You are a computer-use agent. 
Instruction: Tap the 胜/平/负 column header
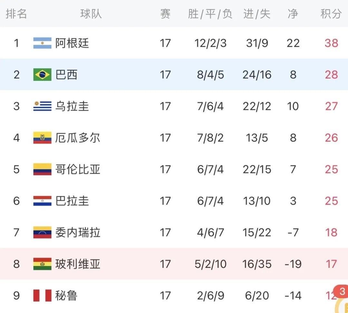210,14
